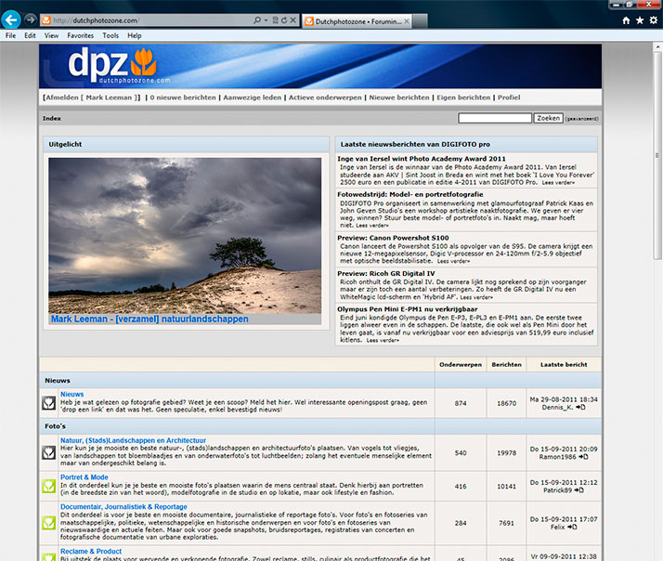Open a new blank tab
This screenshot has width=663, height=561.
coord(420,21)
